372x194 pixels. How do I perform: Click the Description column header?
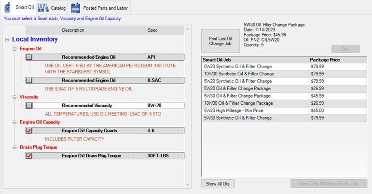[x=73, y=30]
